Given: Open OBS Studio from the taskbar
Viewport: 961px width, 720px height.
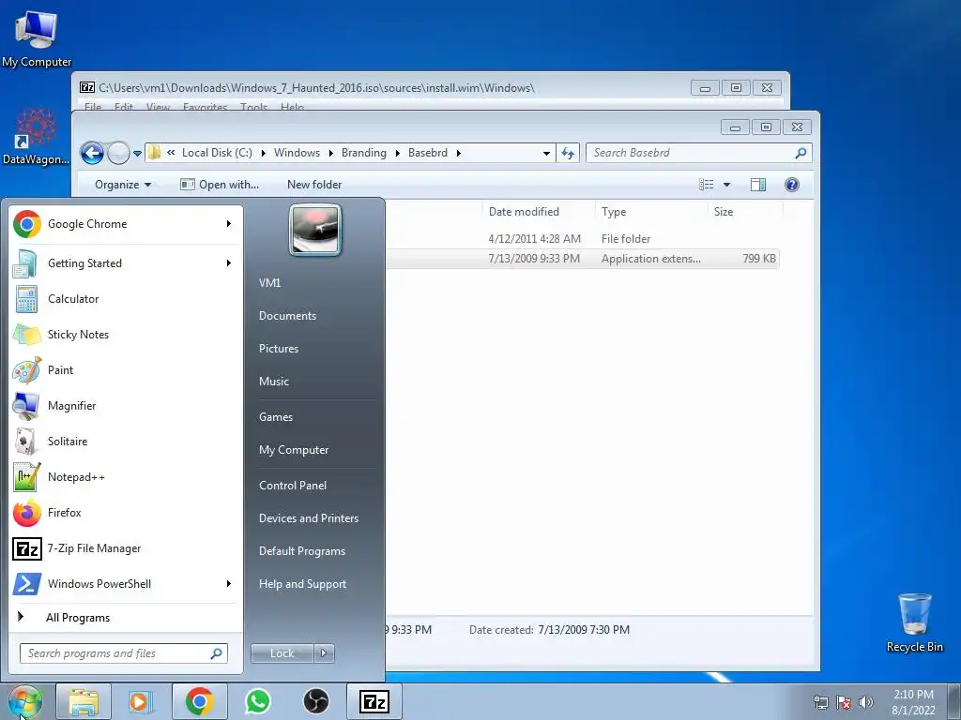Looking at the screenshot, I should [316, 701].
